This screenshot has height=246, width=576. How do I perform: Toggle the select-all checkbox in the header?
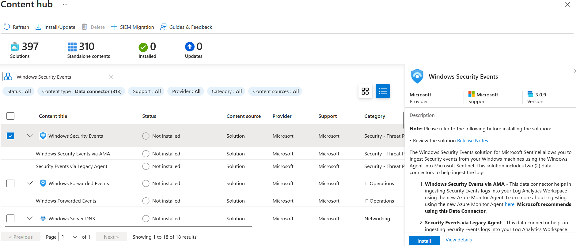[10, 116]
